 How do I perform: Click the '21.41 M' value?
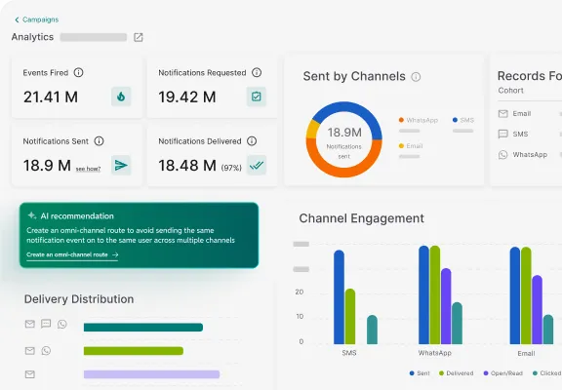point(51,97)
